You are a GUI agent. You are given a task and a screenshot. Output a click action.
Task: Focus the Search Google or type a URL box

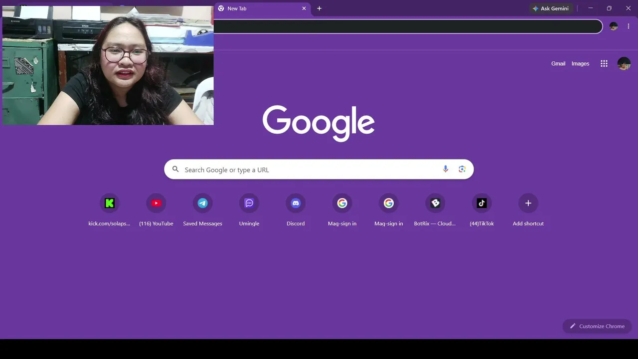319,170
